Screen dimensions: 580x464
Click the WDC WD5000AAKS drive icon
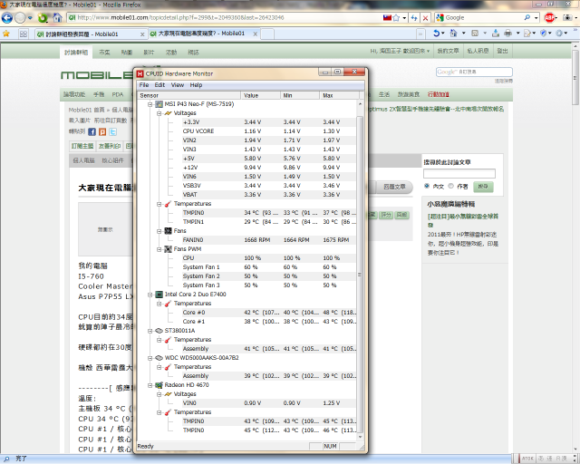(159, 358)
